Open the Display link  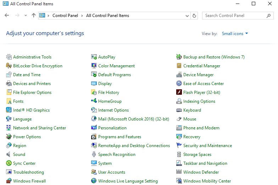click(x=105, y=84)
